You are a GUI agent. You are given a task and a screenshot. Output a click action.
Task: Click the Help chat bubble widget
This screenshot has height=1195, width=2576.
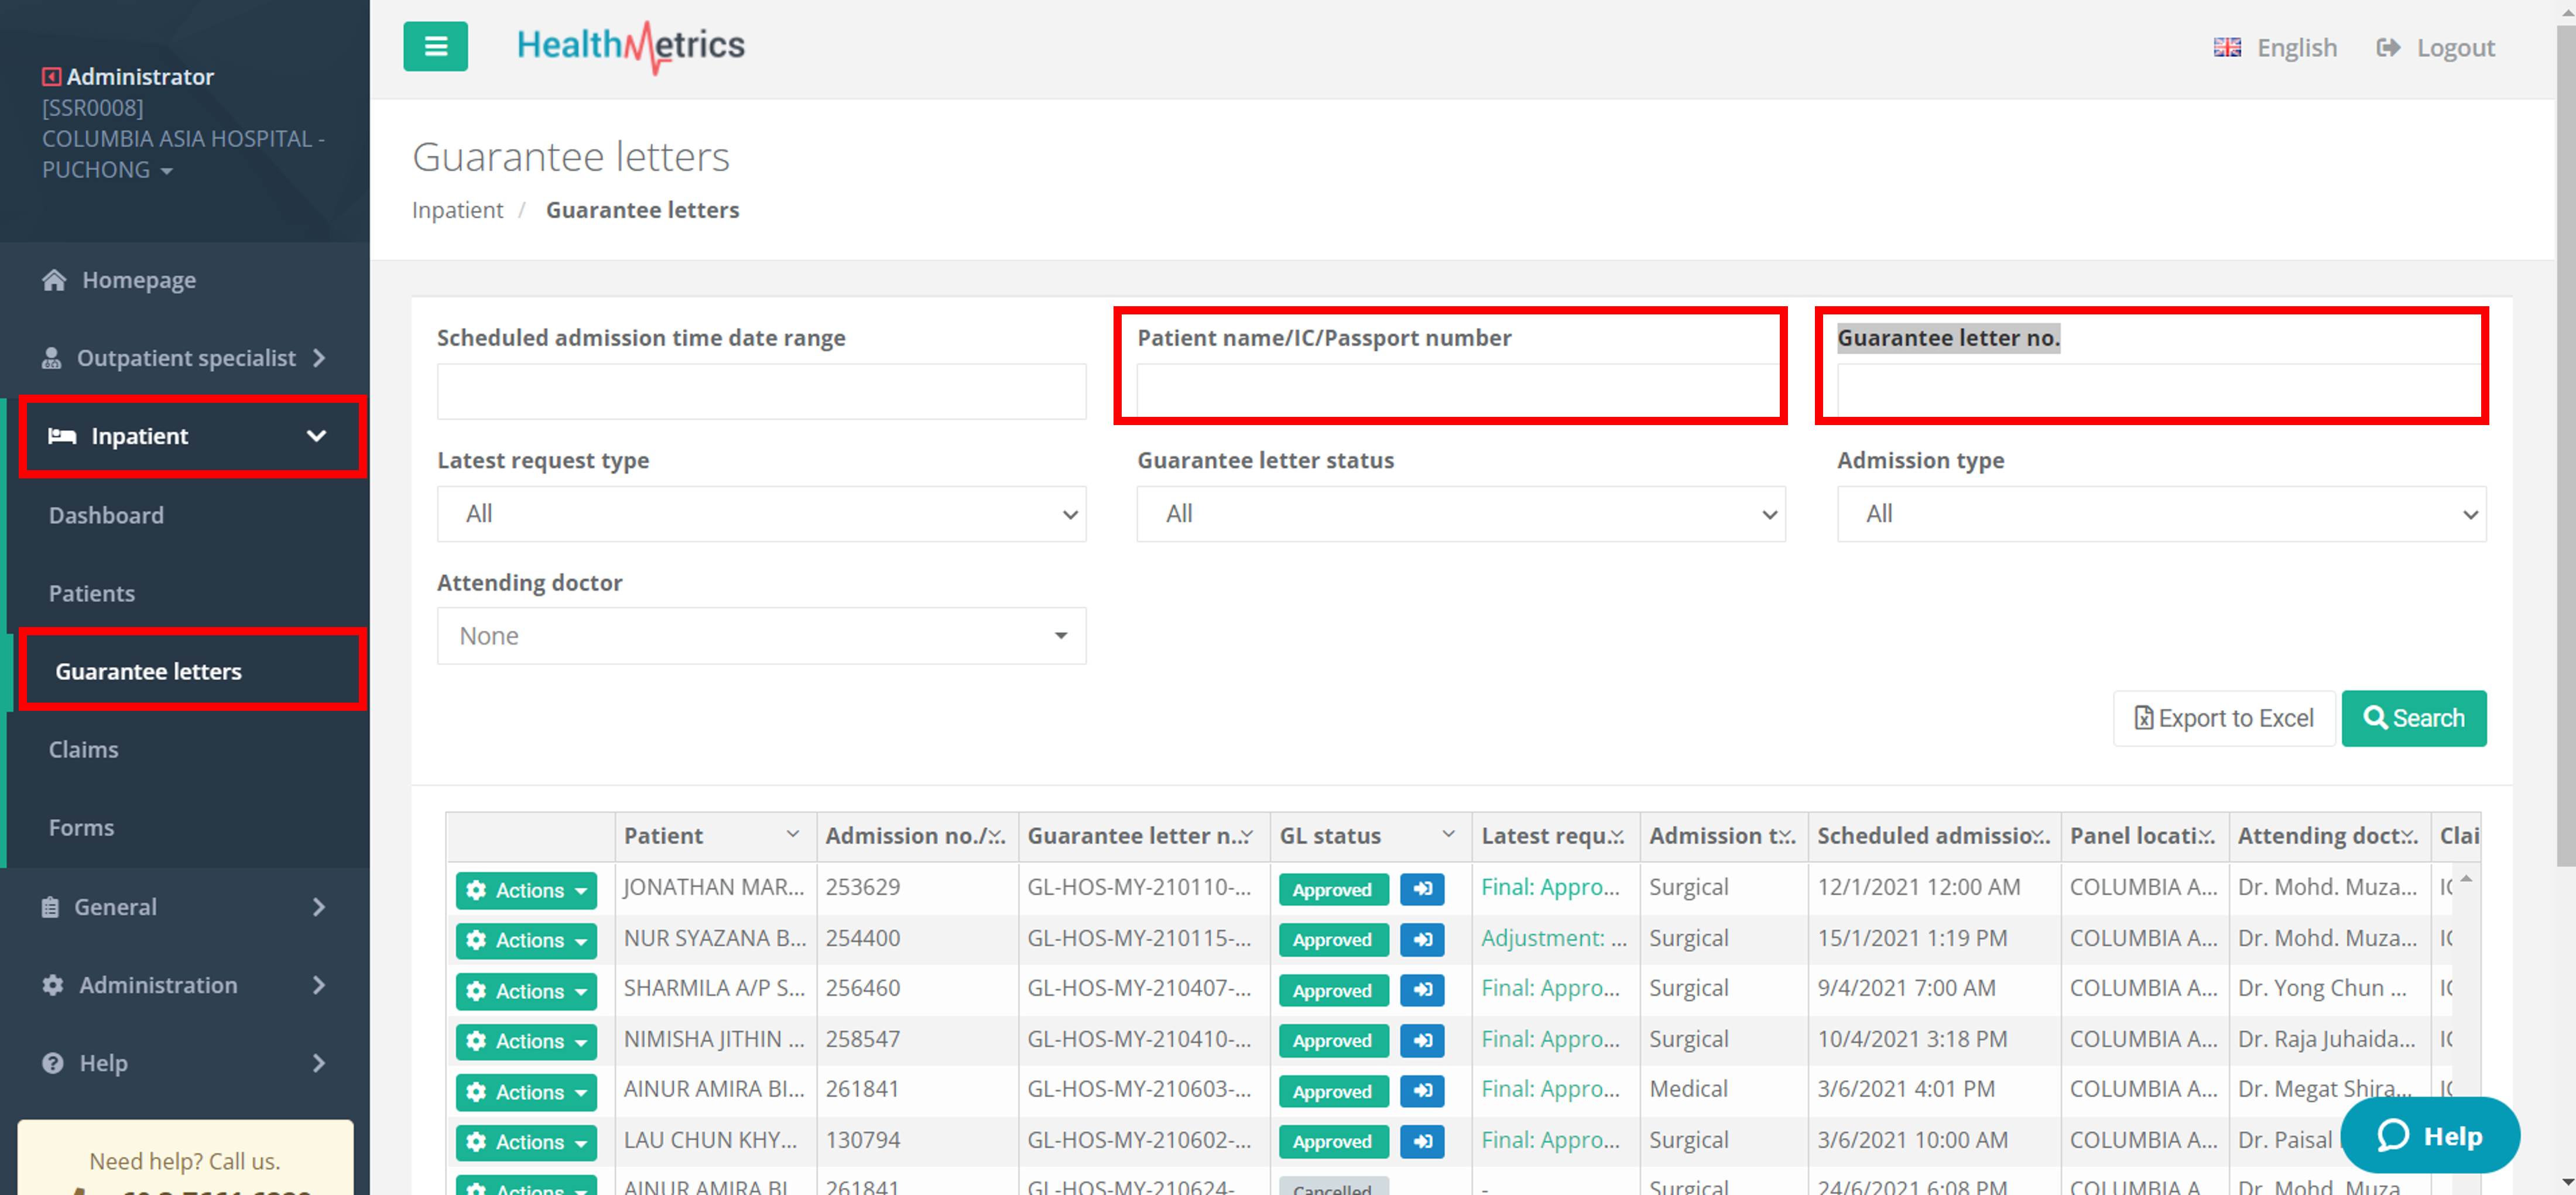click(2430, 1135)
